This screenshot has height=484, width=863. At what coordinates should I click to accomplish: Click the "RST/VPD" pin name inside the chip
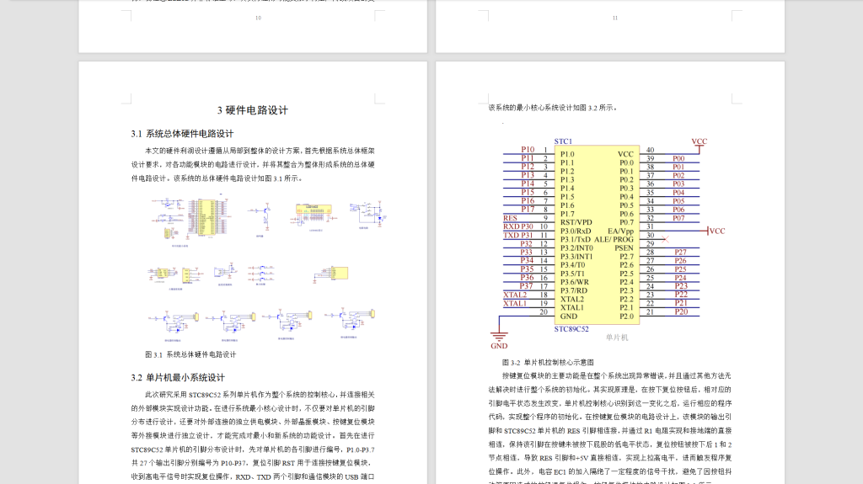(x=576, y=223)
